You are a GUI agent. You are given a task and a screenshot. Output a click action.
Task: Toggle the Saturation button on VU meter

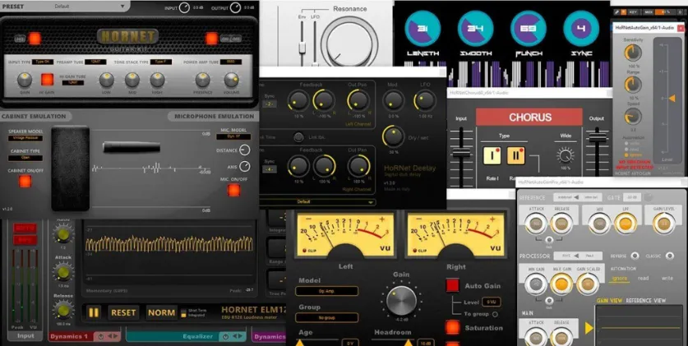coord(452,327)
